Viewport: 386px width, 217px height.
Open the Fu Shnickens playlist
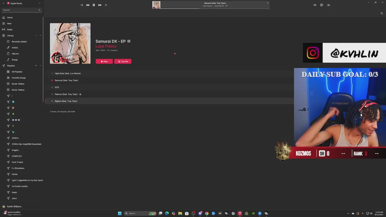pos(18,168)
